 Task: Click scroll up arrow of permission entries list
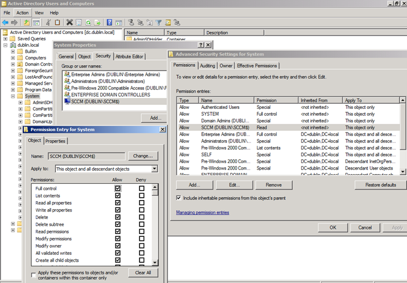[402, 100]
